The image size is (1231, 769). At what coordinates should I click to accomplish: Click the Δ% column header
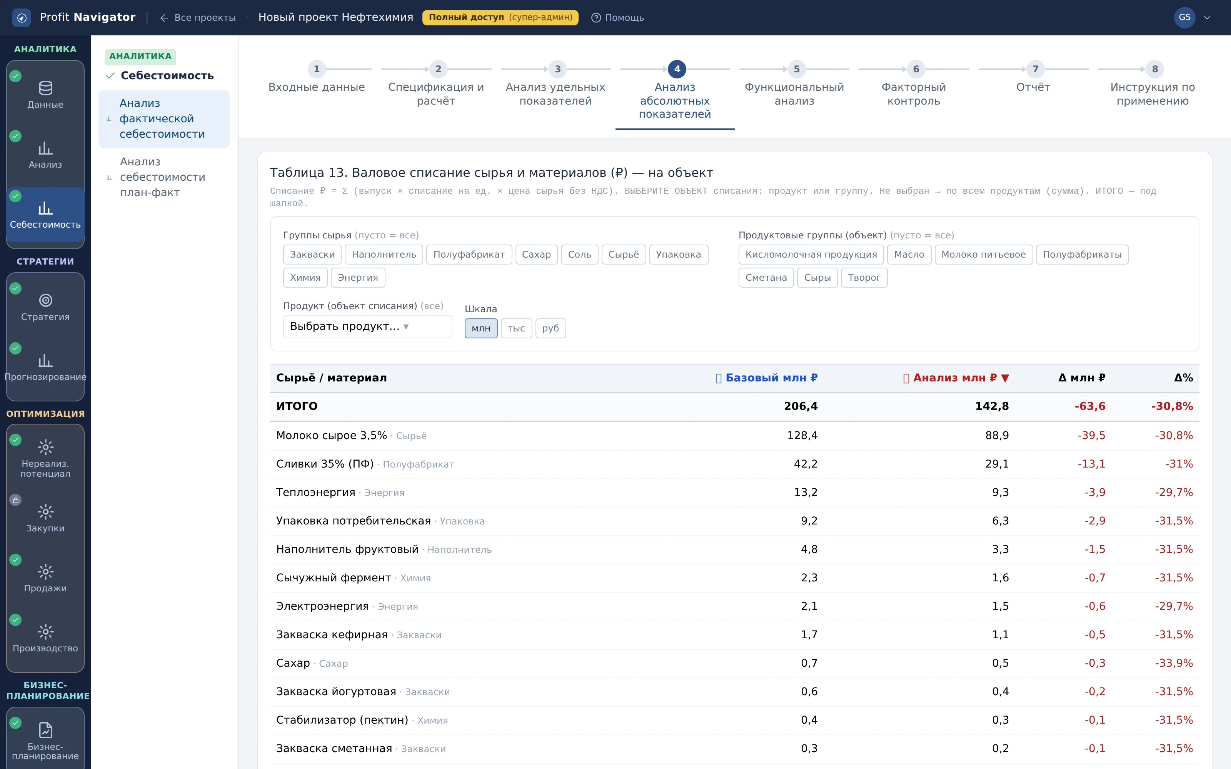1183,378
